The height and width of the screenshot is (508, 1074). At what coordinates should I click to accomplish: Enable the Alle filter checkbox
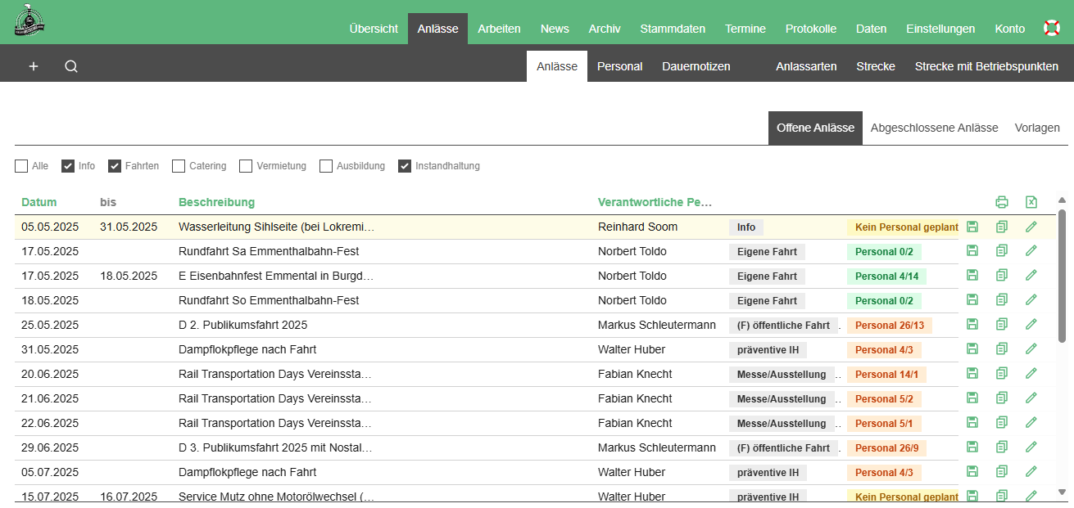click(21, 166)
